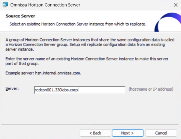This screenshot has height=139, width=181.
Task: Click the Omnissa swirl logo graphic
Action: pyautogui.click(x=168, y=22)
